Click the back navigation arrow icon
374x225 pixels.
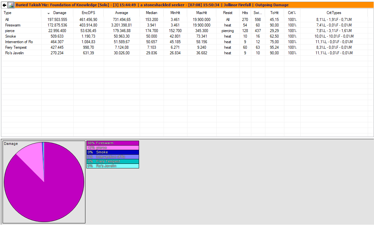tap(4, 5)
